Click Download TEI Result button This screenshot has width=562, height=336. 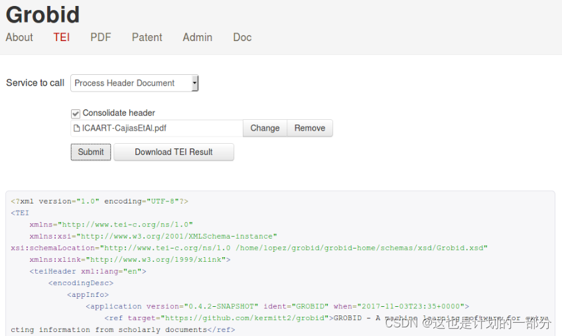coord(174,152)
